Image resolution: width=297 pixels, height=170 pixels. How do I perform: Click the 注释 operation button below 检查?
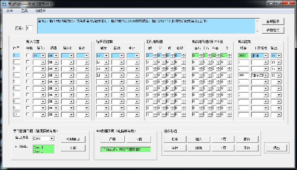pyautogui.click(x=175, y=148)
